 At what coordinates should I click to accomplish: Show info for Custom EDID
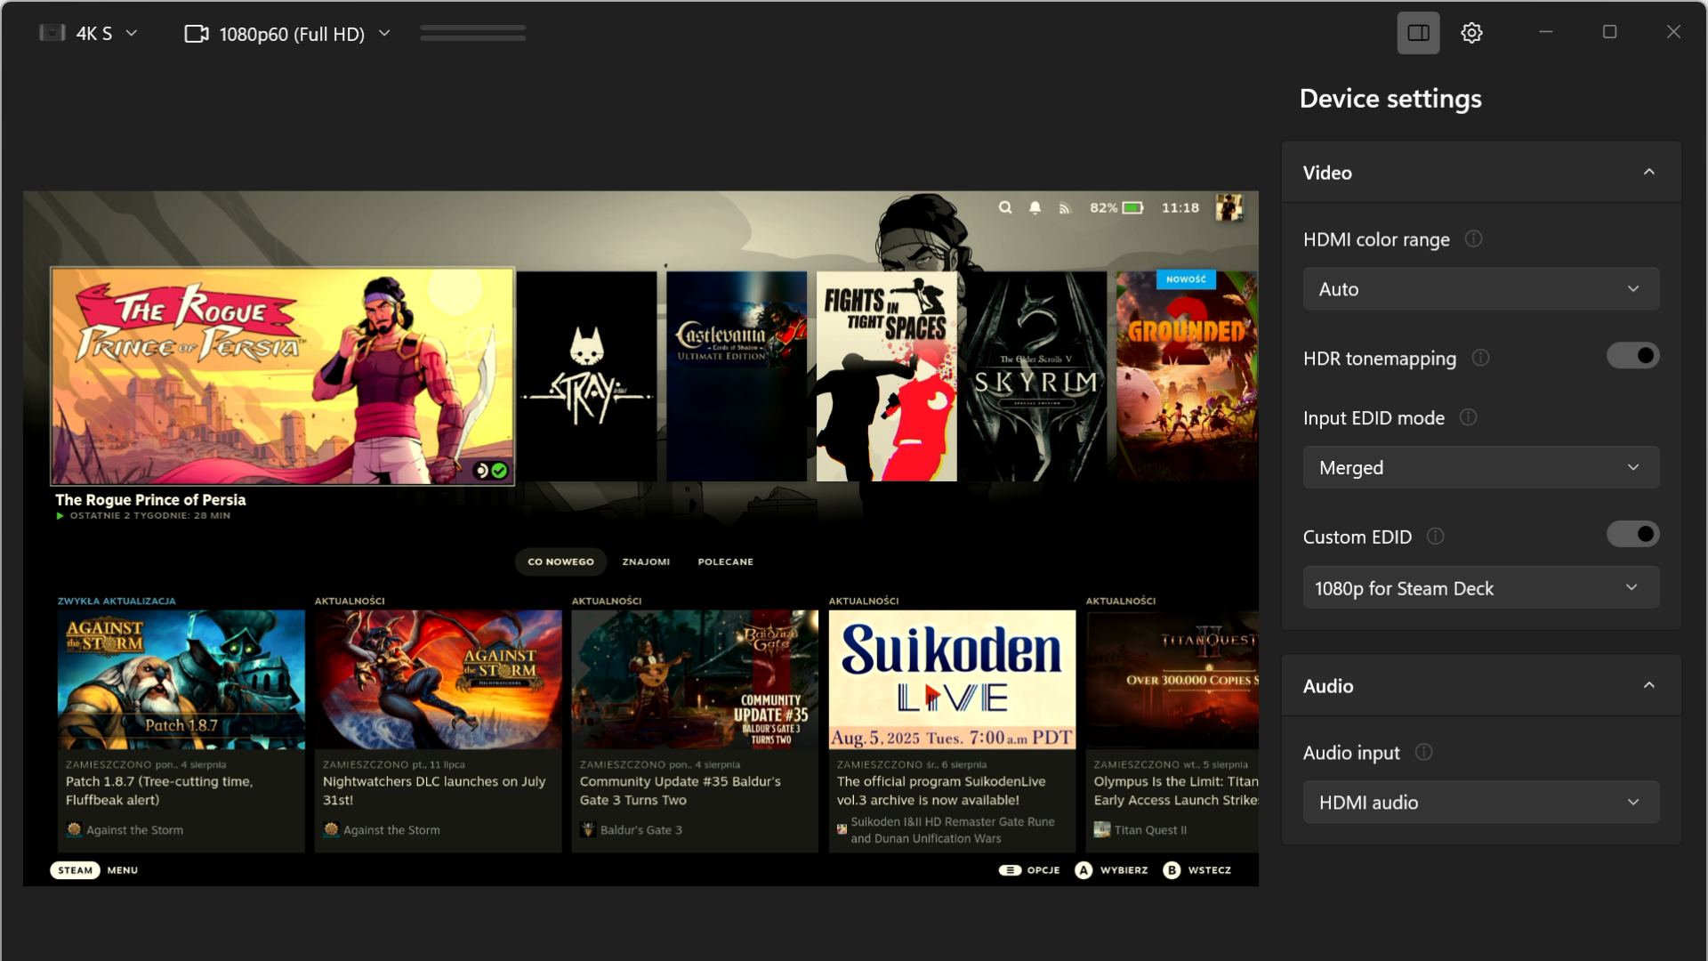coord(1435,536)
